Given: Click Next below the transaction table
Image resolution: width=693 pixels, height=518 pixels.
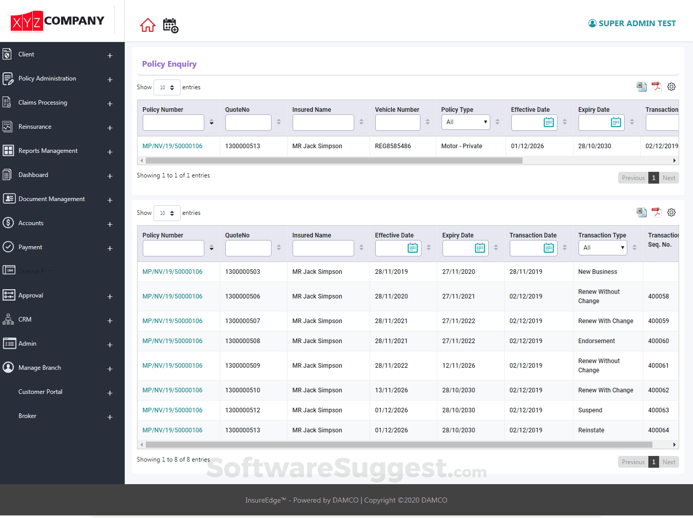Looking at the screenshot, I should pyautogui.click(x=669, y=462).
